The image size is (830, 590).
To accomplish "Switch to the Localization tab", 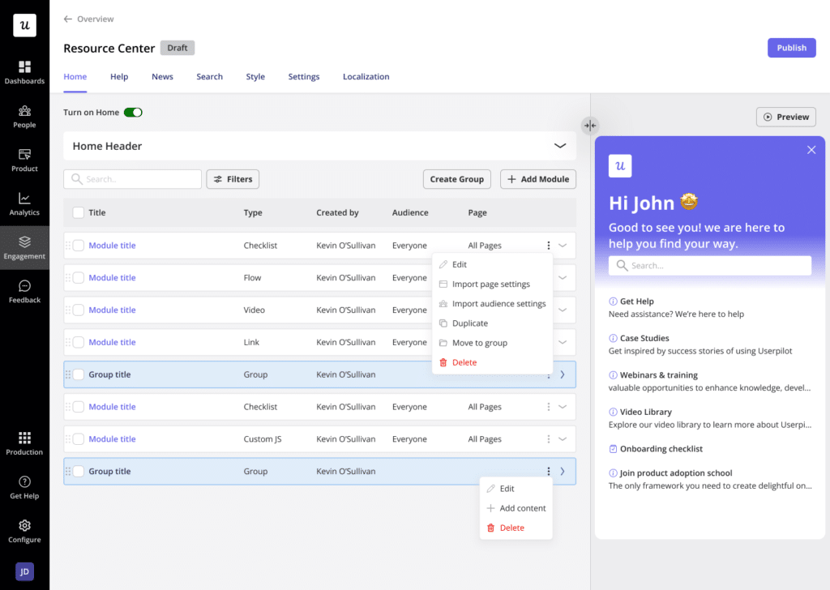I will [x=366, y=76].
